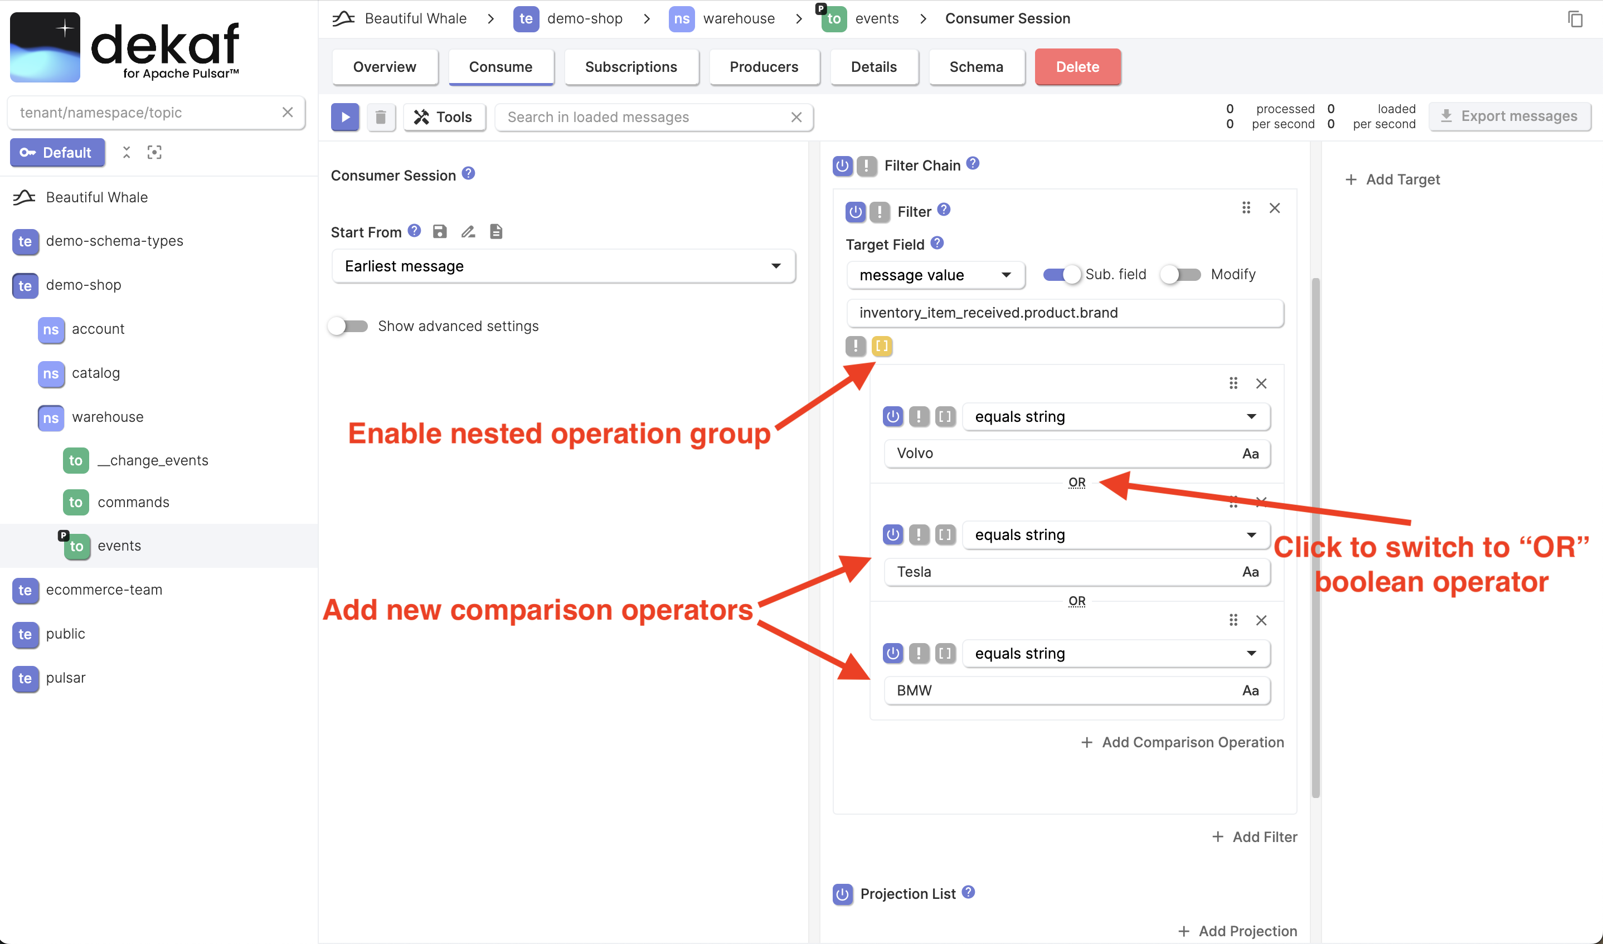Image resolution: width=1603 pixels, height=944 pixels.
Task: Select the Consume tab
Action: pyautogui.click(x=500, y=66)
